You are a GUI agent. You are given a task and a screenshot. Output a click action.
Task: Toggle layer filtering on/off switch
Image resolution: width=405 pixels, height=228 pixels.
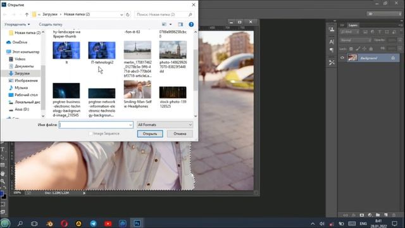[x=401, y=32]
